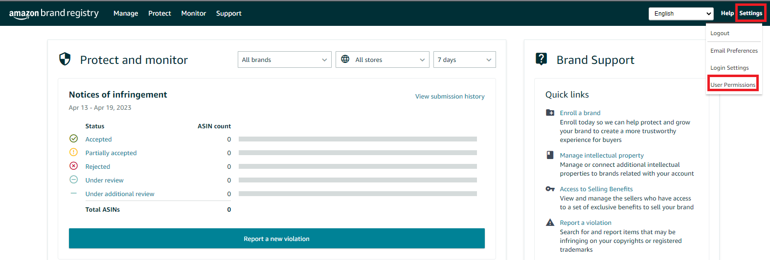Click the Report a new violation button

tap(277, 239)
